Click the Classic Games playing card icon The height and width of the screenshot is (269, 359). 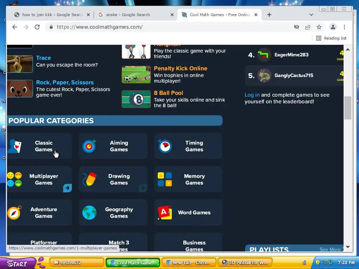coord(14,146)
